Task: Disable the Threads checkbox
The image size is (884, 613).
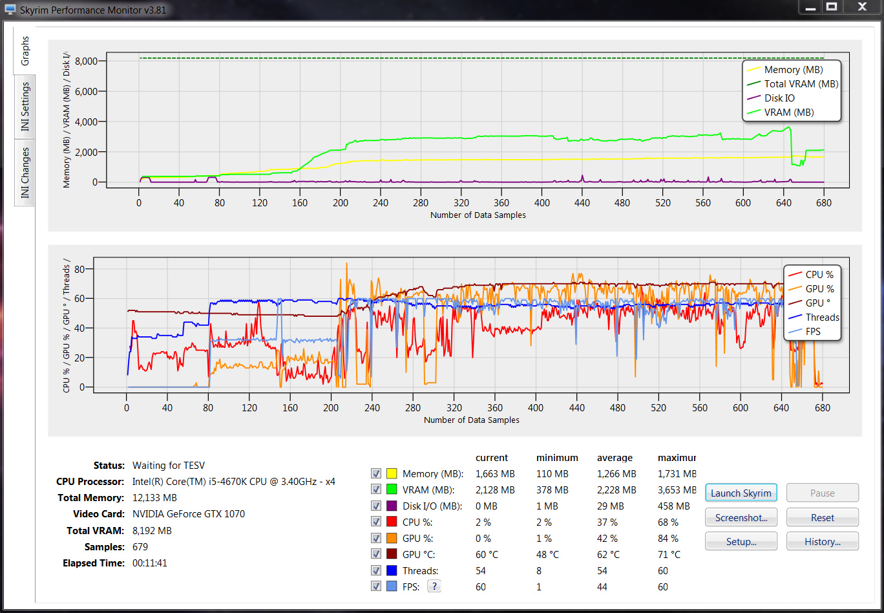Action: click(376, 570)
